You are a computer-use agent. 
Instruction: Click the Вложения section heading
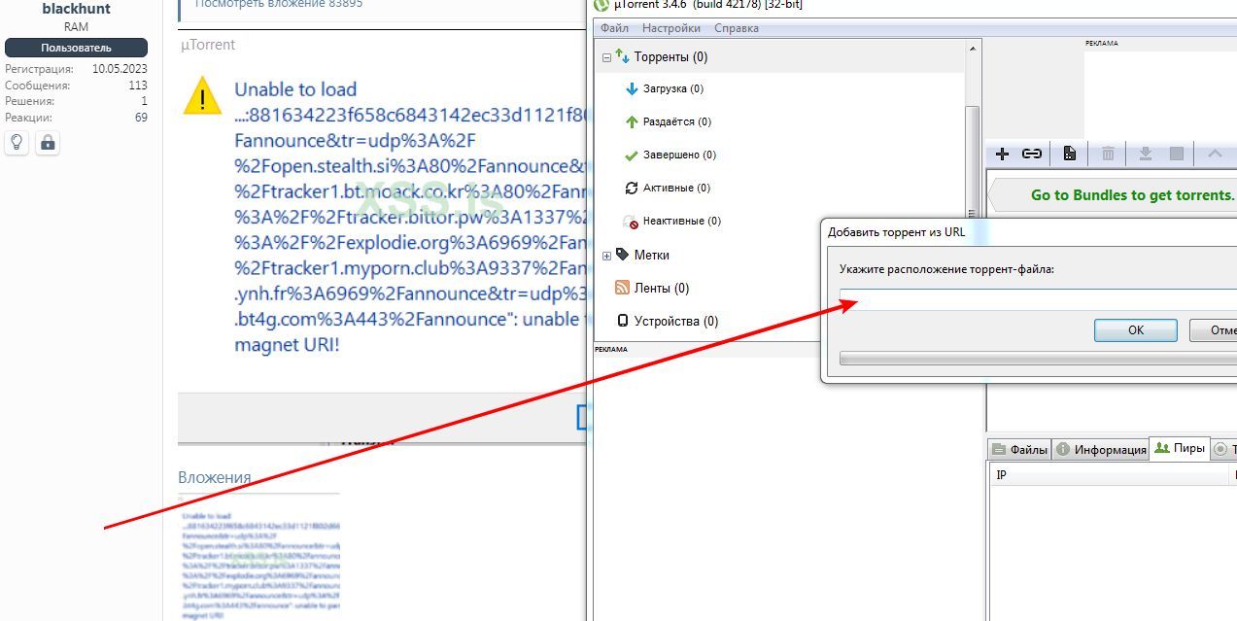[215, 477]
